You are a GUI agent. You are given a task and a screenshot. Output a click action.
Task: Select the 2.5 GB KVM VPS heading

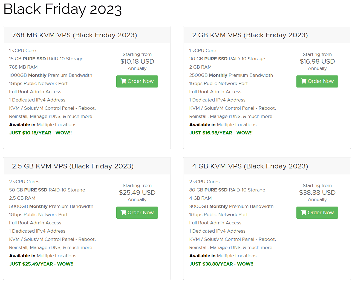(73, 166)
